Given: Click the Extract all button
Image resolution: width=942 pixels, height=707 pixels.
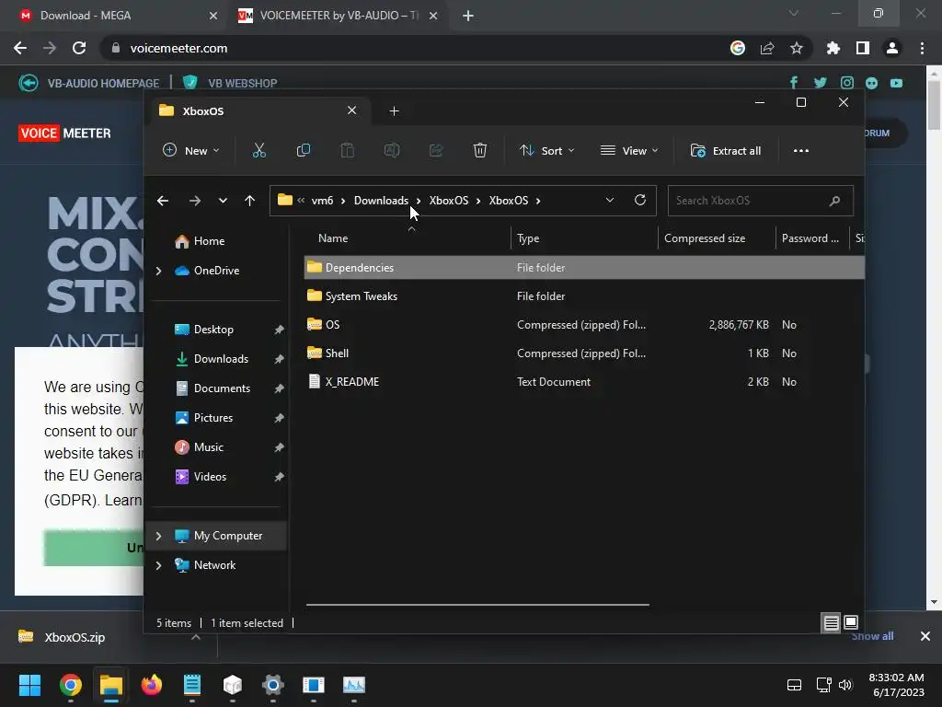Looking at the screenshot, I should (x=726, y=150).
